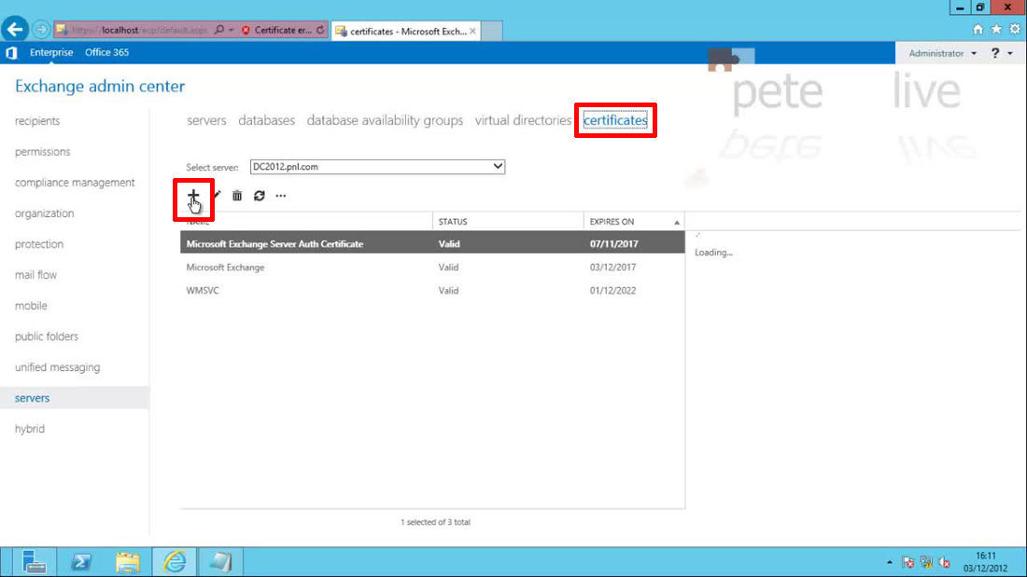The width and height of the screenshot is (1027, 577).
Task: Open Windows PowerShell from the taskbar
Action: coord(80,562)
